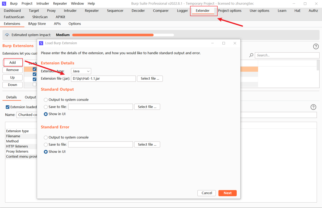Click Next in Load Burp Extension dialog
Viewport: 322px width, 208px height.
click(227, 193)
